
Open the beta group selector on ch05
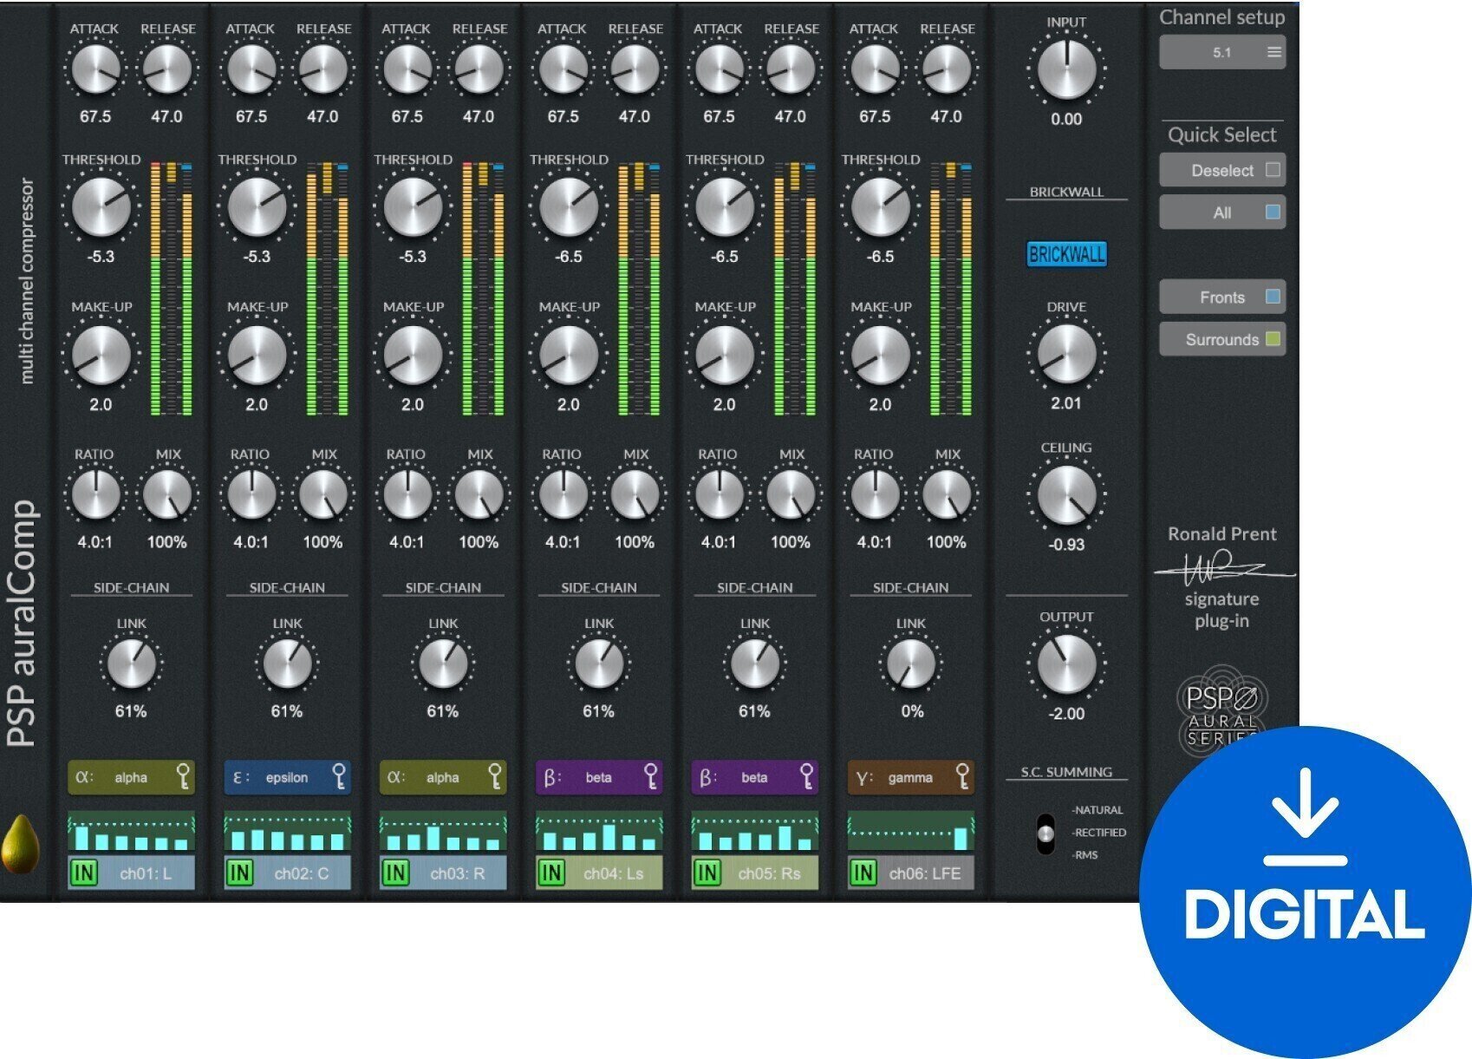[x=754, y=777]
